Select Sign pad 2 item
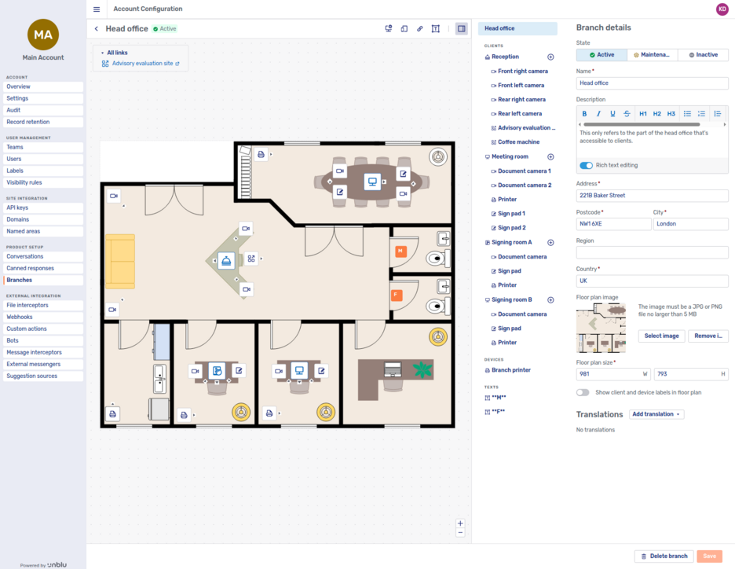 [x=511, y=228]
